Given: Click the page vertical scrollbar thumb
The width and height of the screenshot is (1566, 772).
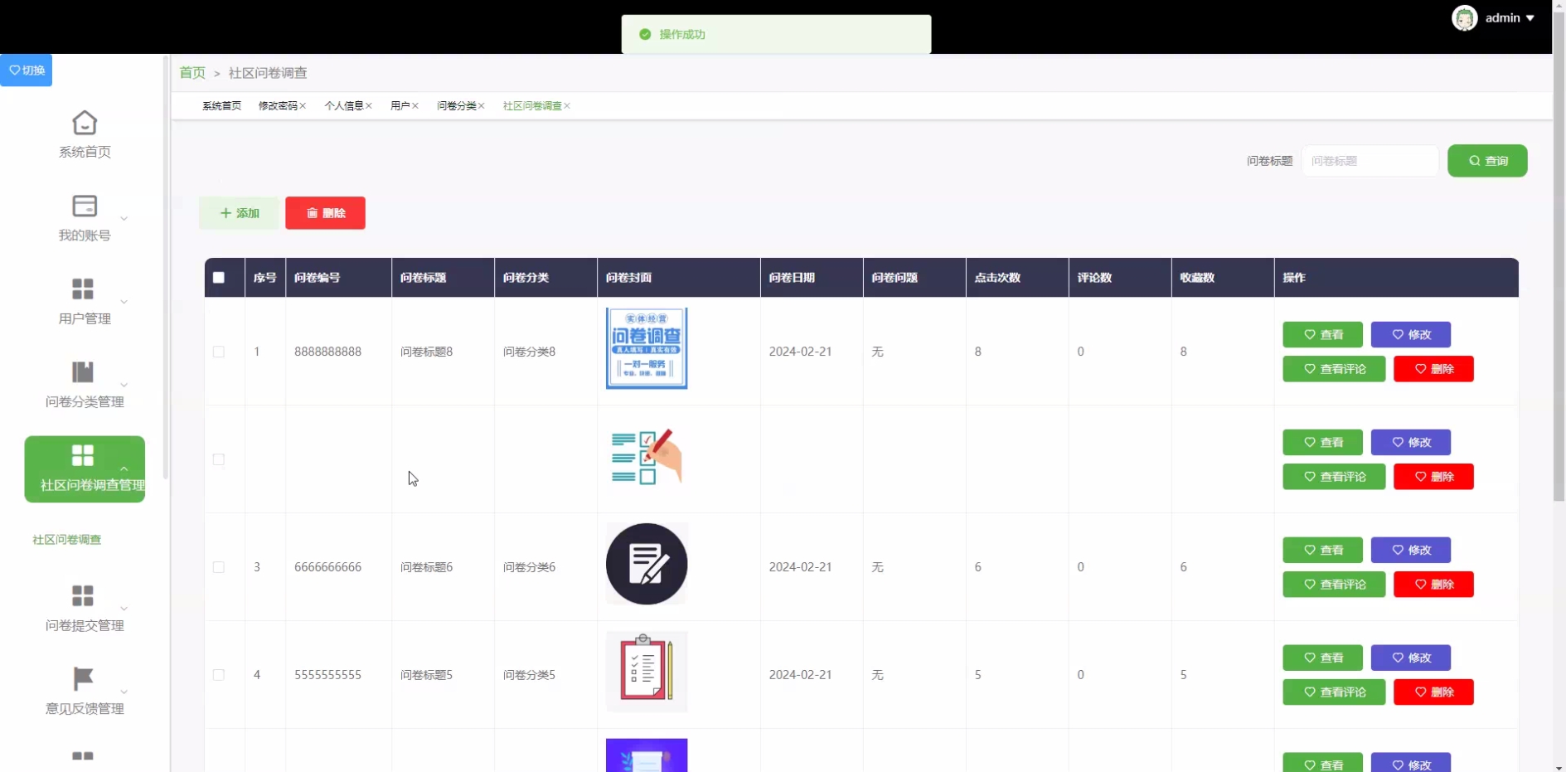Looking at the screenshot, I should [1559, 257].
